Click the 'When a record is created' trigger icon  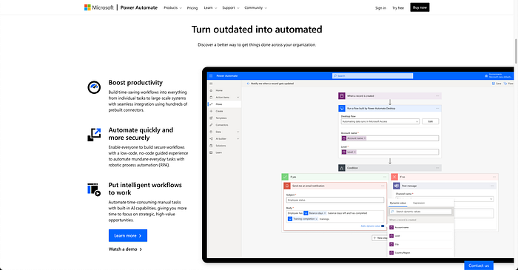point(342,96)
